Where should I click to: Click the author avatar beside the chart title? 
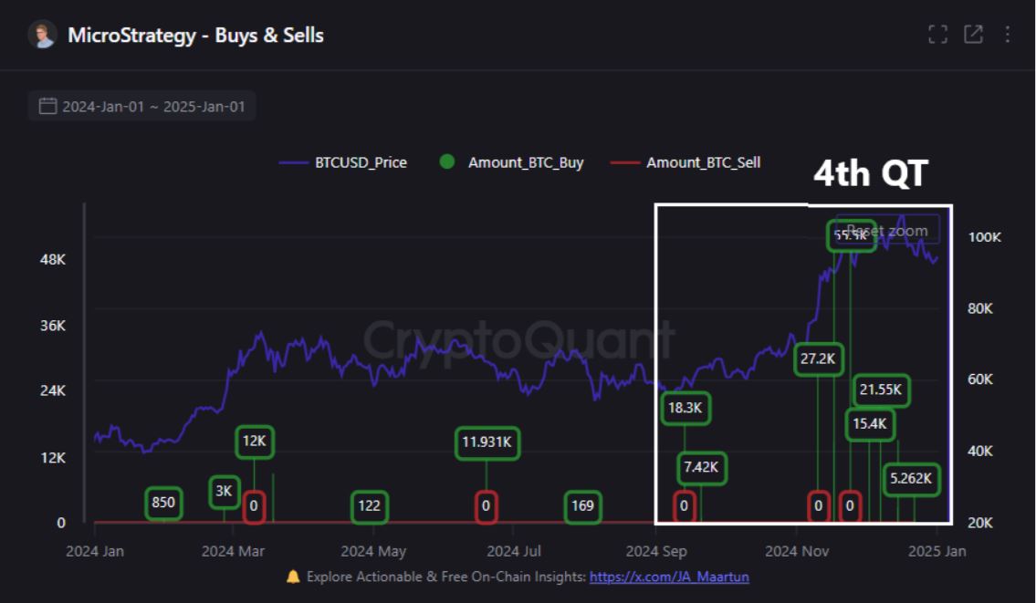42,35
